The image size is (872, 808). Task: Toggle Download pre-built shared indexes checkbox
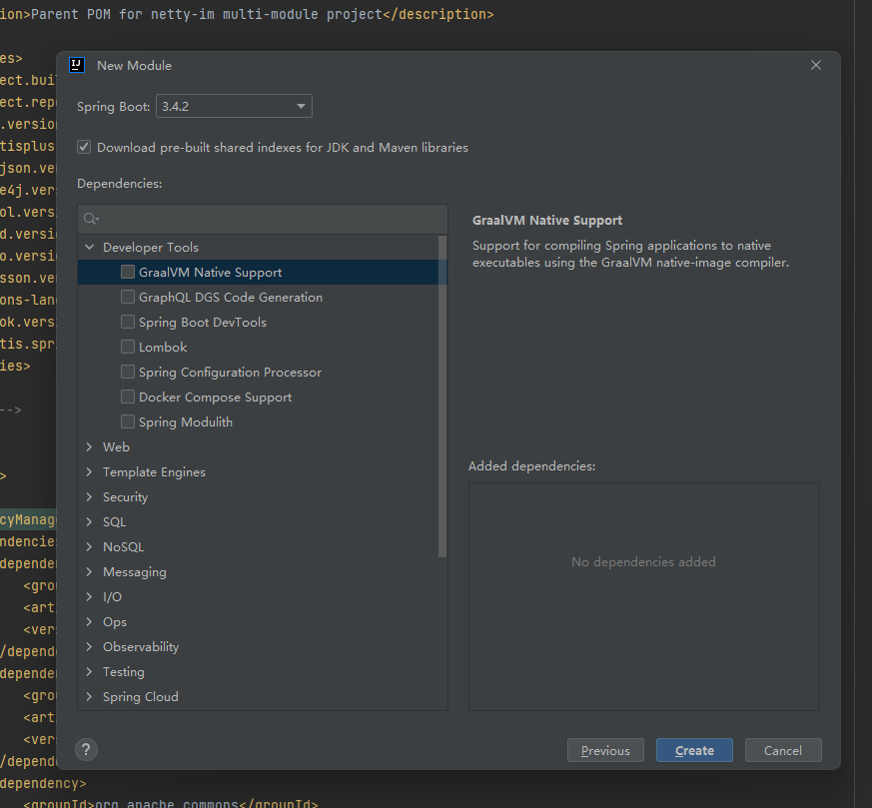84,147
